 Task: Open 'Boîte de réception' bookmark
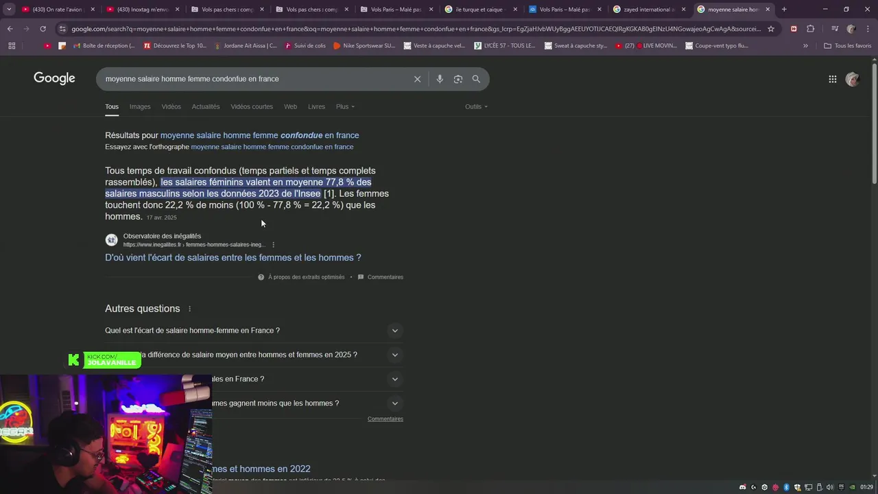click(x=103, y=45)
